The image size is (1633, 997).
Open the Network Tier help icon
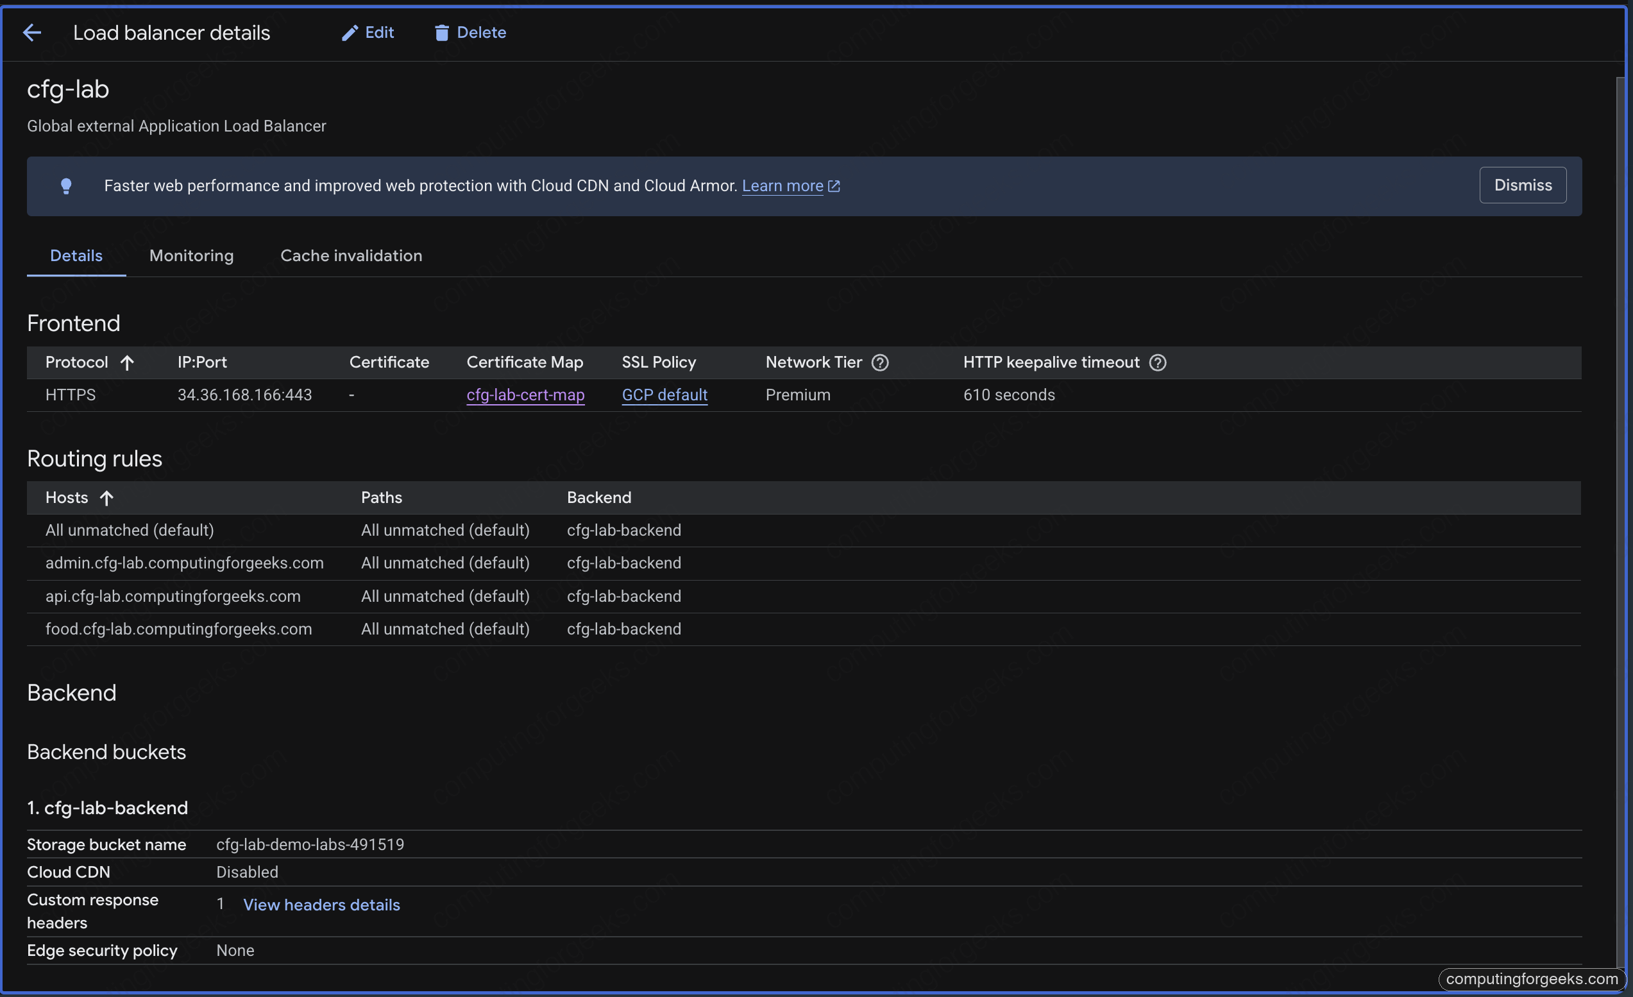880,362
